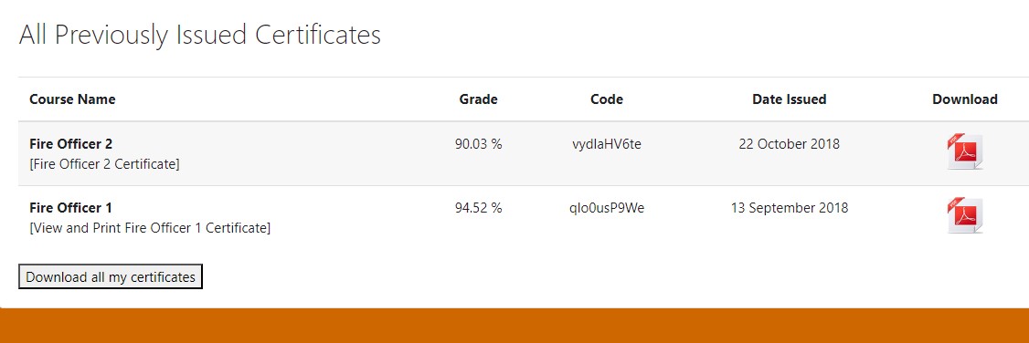Select the Fire Officer 2 course name
This screenshot has height=343, width=1029.
click(71, 144)
